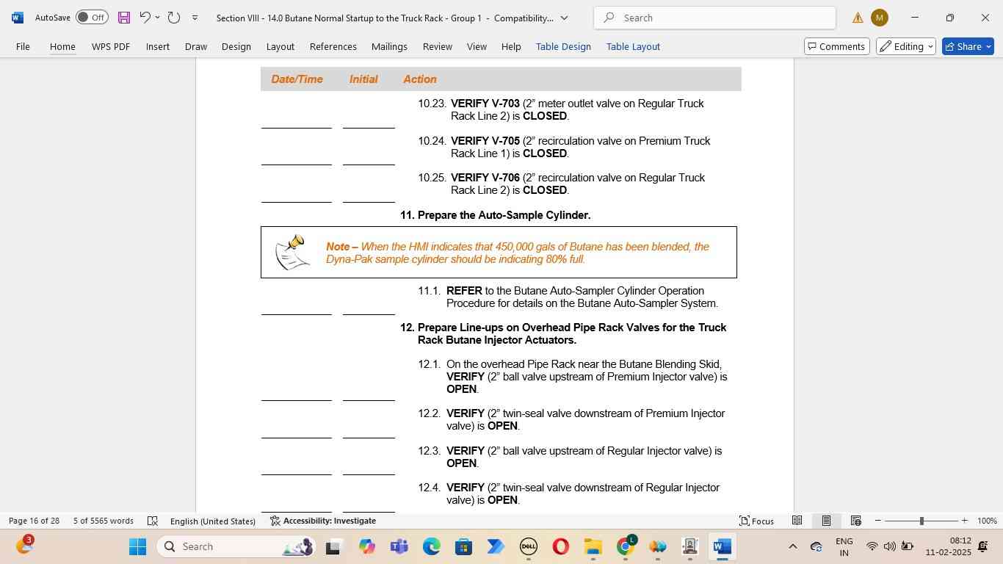
Task: Open Opera browser from taskbar
Action: tap(560, 546)
